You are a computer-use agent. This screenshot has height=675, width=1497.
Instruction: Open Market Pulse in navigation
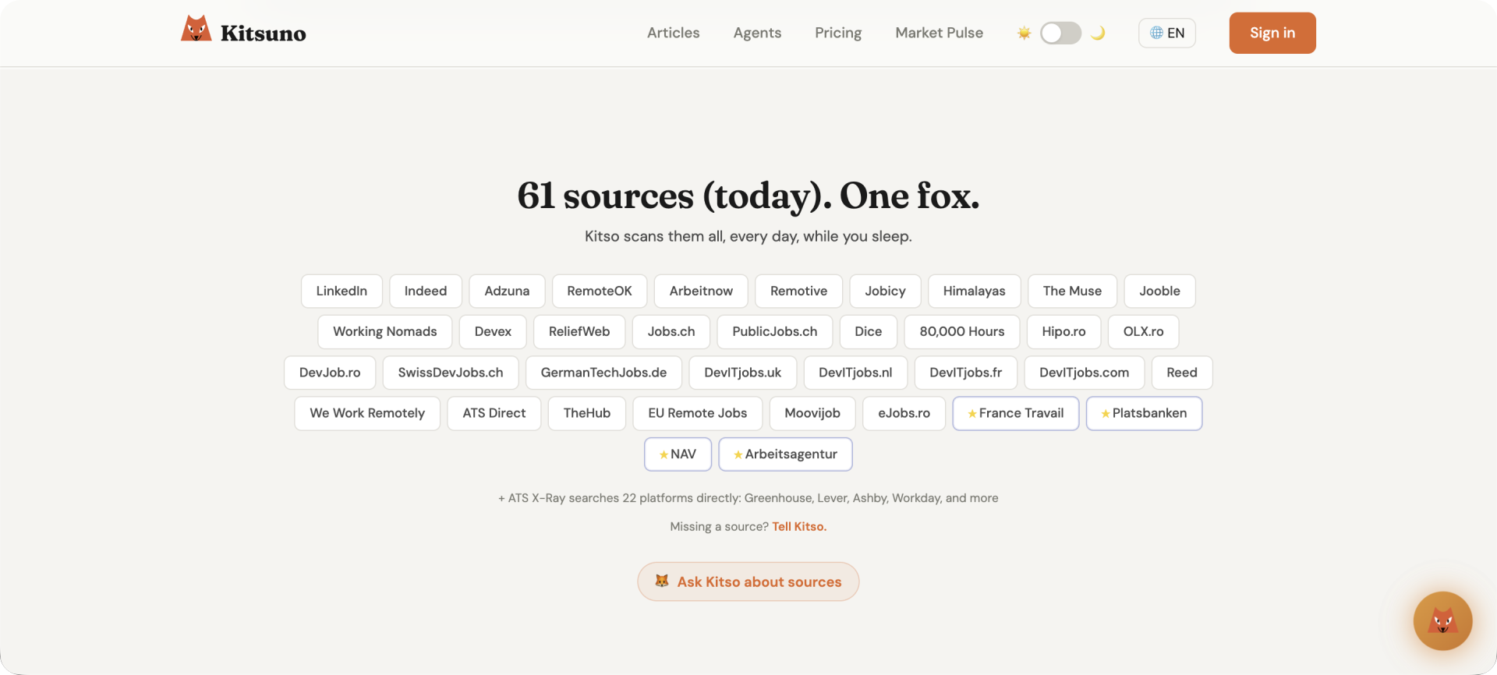[x=939, y=33]
